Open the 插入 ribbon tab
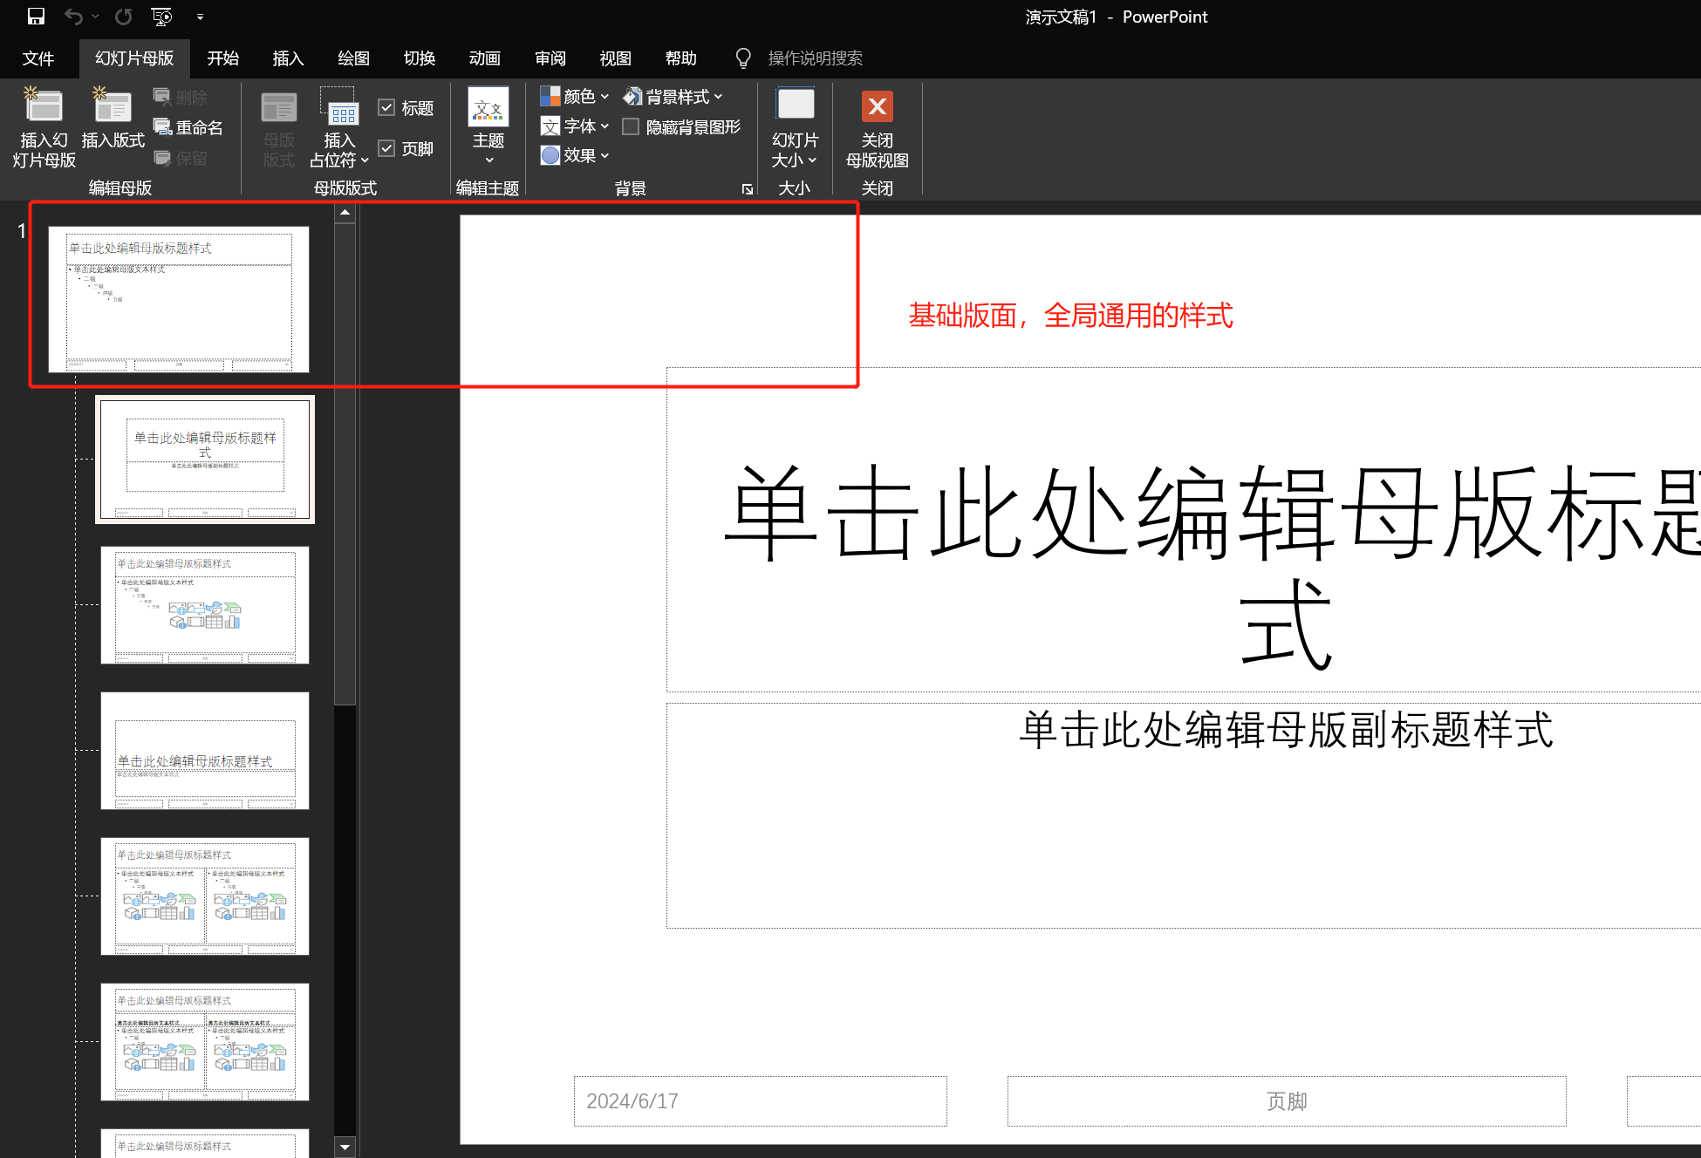The width and height of the screenshot is (1701, 1158). 288,58
